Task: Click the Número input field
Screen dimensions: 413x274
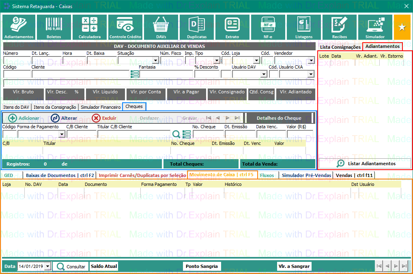Action: pos(17,60)
